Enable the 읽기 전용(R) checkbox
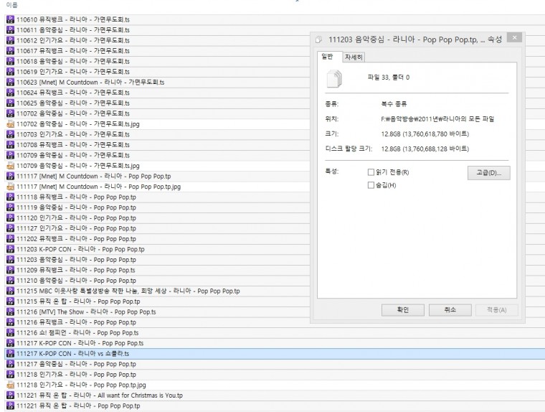The width and height of the screenshot is (545, 412). coord(371,172)
